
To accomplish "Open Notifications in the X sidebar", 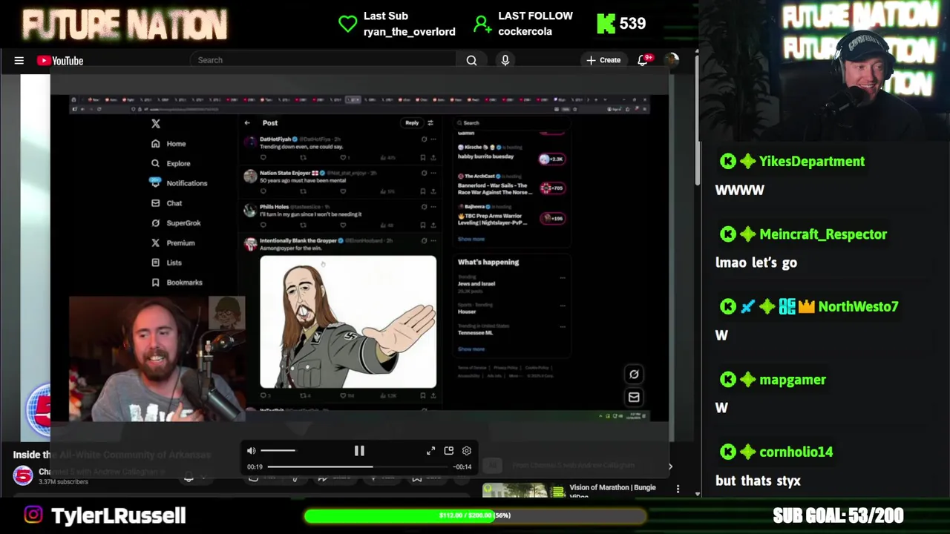I will click(x=178, y=183).
